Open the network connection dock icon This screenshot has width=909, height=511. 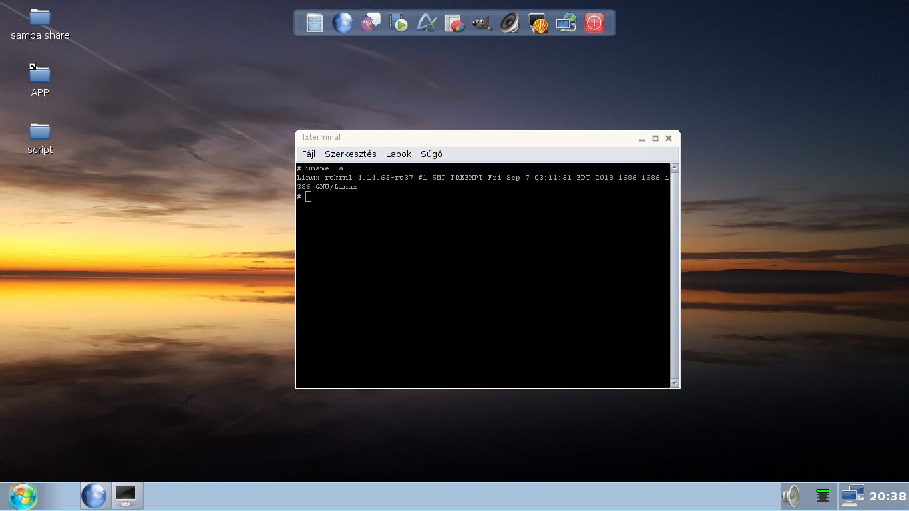(x=566, y=23)
